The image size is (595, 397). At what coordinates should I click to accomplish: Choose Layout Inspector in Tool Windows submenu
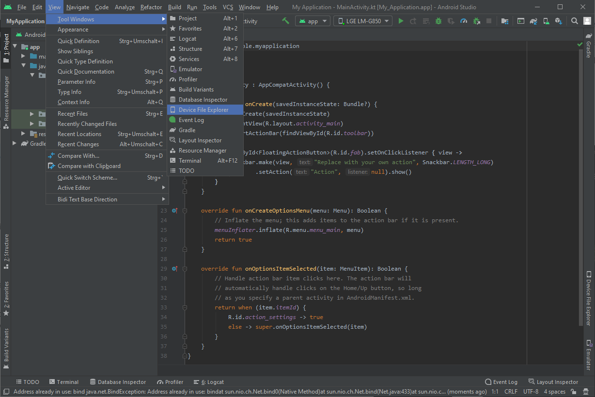coord(200,140)
